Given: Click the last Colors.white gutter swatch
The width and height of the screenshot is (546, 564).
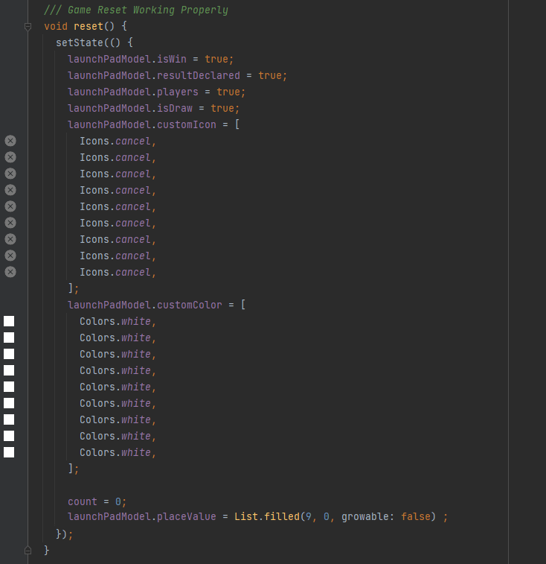Looking at the screenshot, I should coord(9,452).
